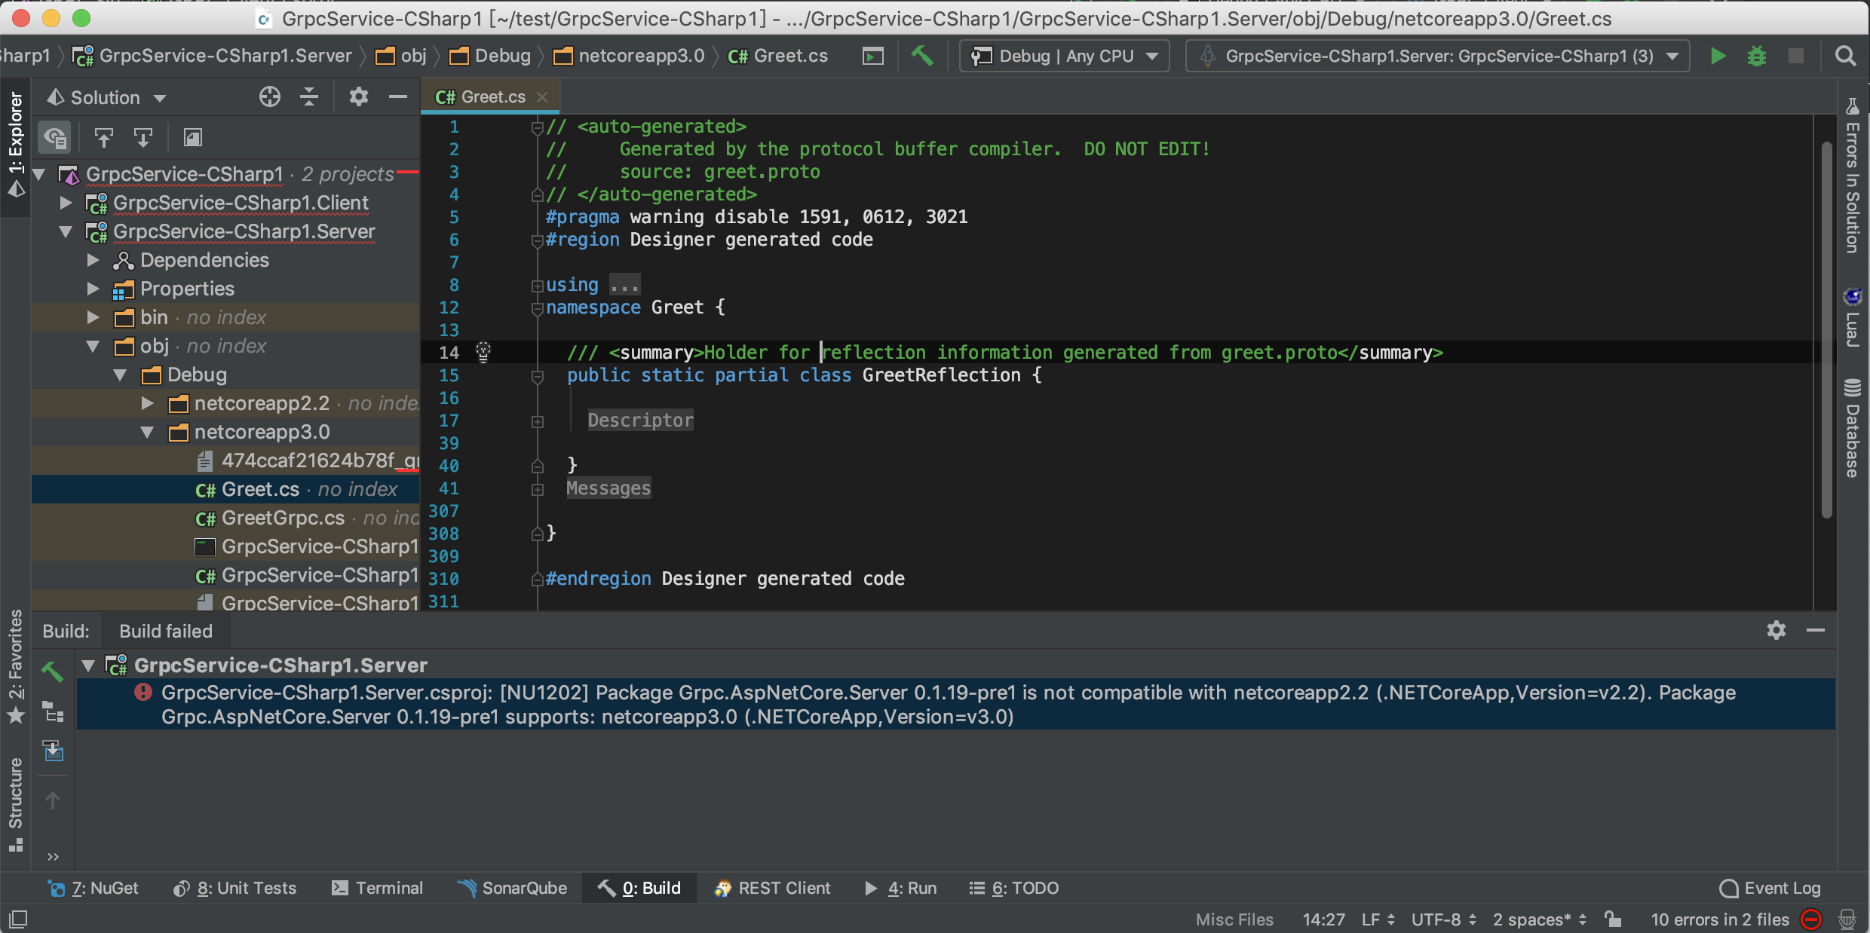The image size is (1870, 933).
Task: Click the editor vertical scrollbar
Action: tap(1826, 330)
